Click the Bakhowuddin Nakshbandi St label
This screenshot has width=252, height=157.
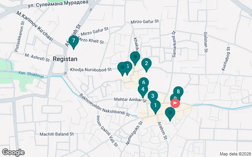104,105
